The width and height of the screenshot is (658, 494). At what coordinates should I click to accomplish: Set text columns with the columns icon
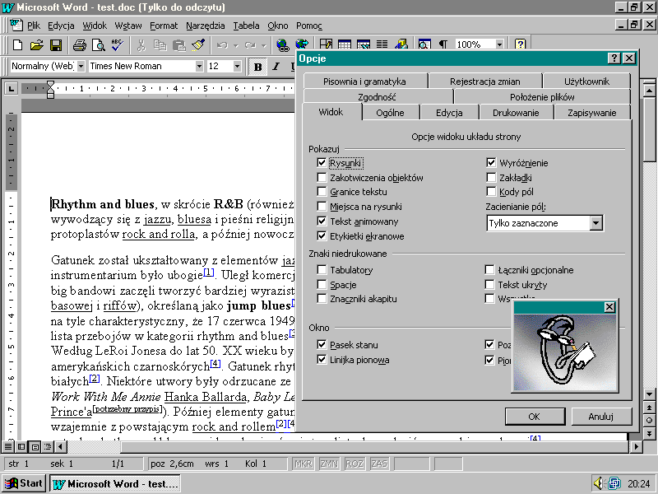pos(382,44)
